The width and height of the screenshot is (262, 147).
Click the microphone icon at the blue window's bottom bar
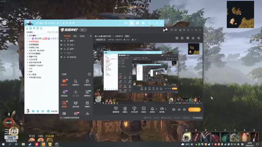(x=38, y=111)
